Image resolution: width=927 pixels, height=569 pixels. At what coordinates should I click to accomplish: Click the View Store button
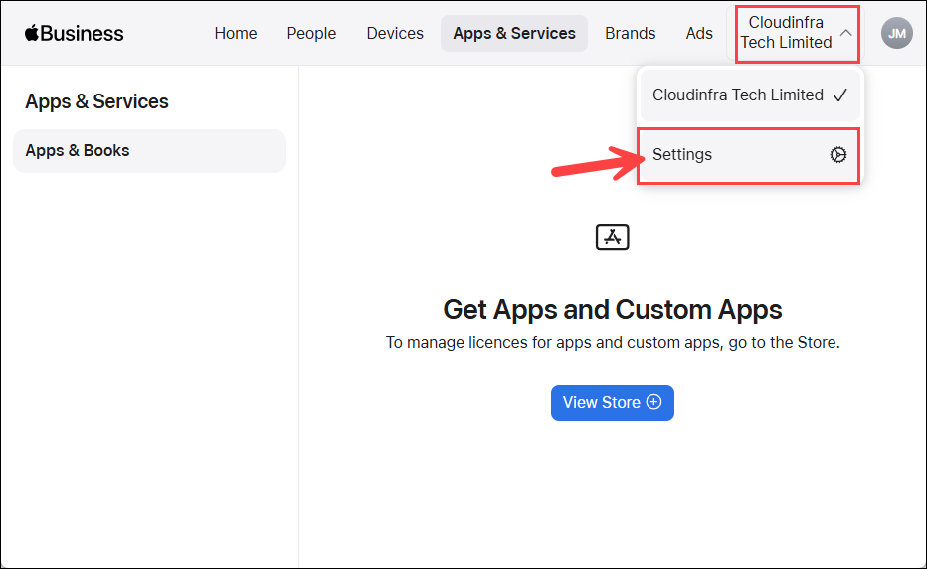(x=612, y=402)
